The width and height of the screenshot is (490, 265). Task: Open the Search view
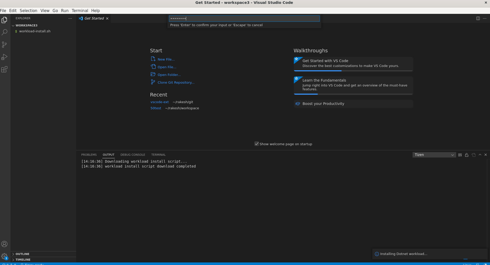pos(4,32)
